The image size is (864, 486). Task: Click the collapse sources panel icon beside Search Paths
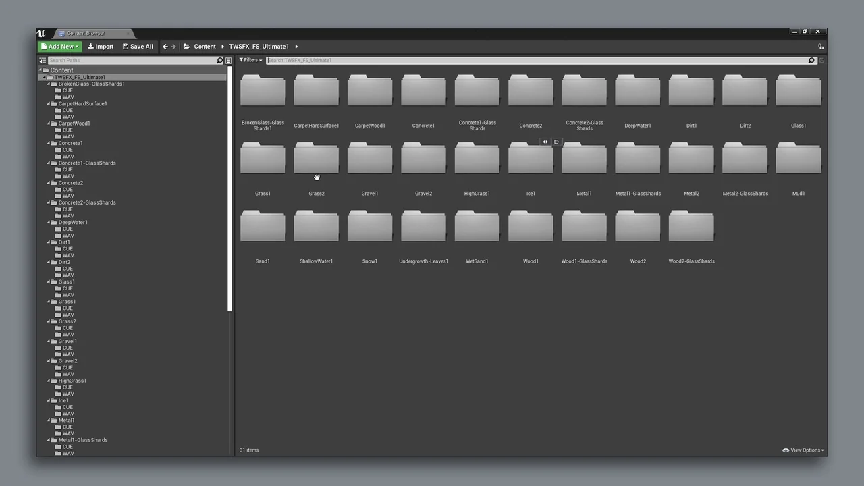click(x=42, y=60)
